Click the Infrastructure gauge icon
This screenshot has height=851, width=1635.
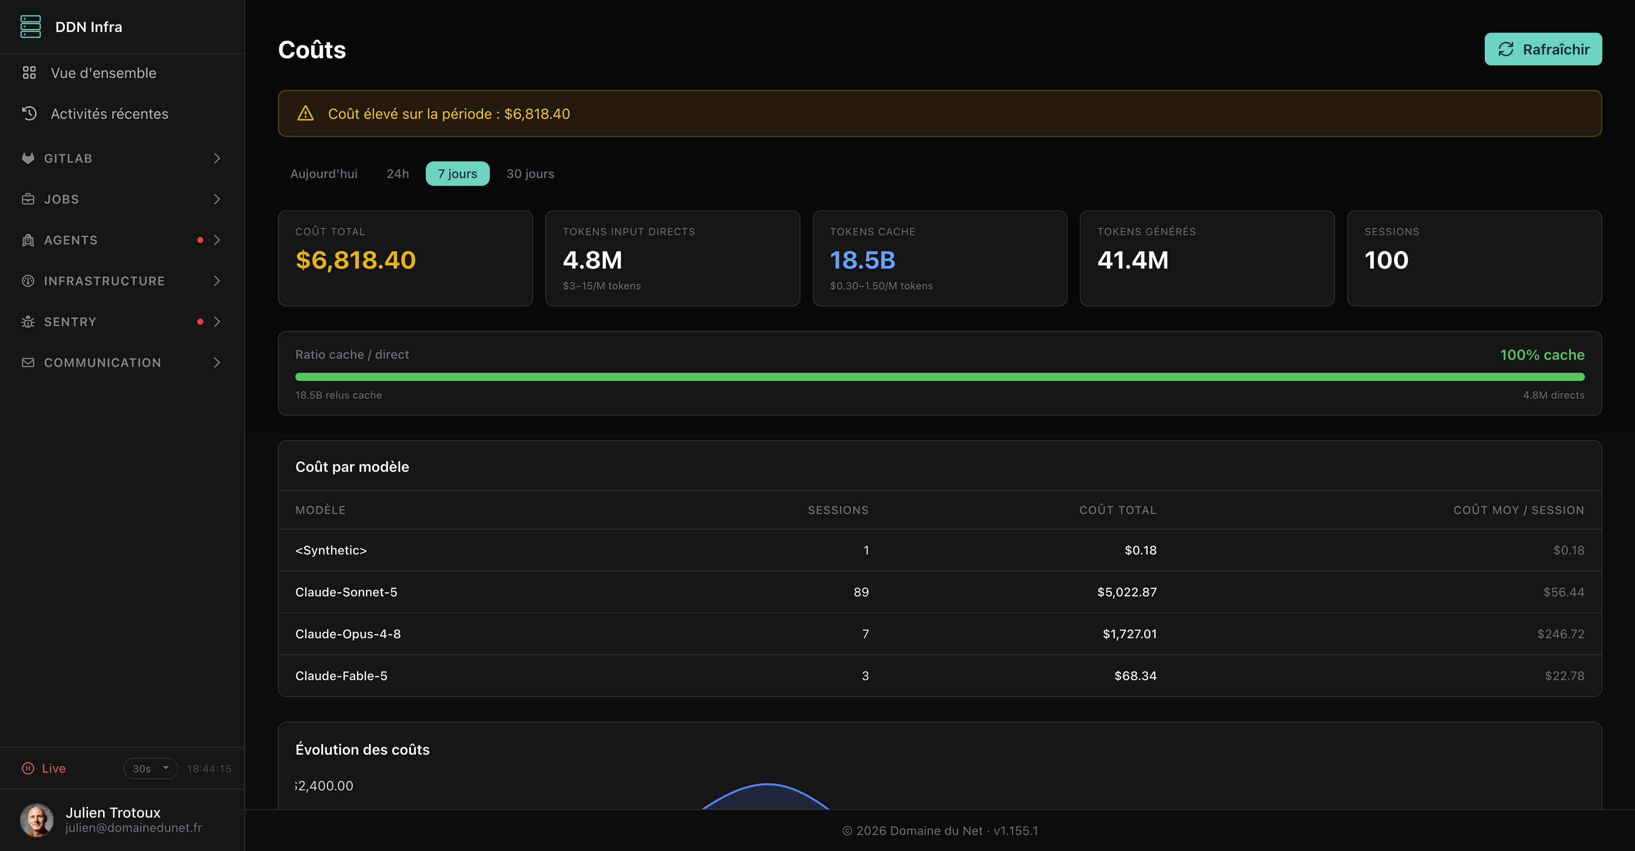[28, 281]
